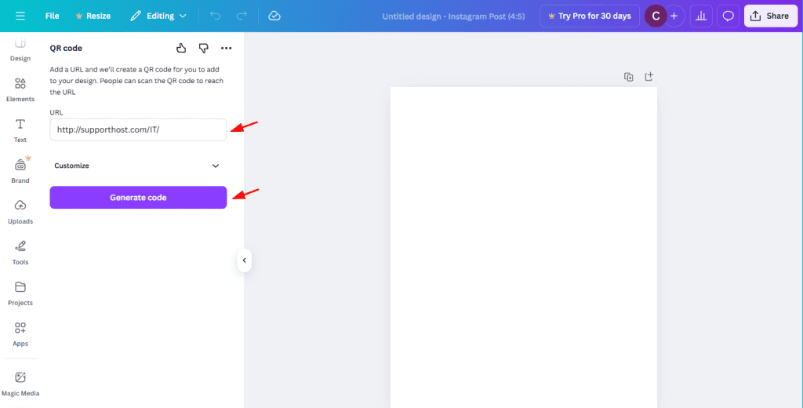Add new page icon above canvas

[x=649, y=77]
